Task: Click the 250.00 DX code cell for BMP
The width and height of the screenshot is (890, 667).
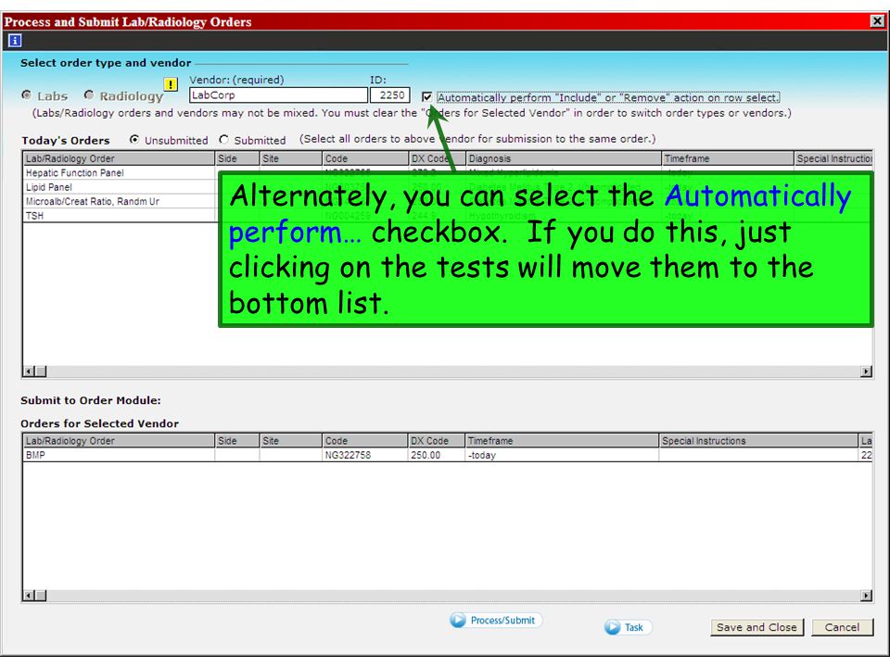Action: pos(436,455)
